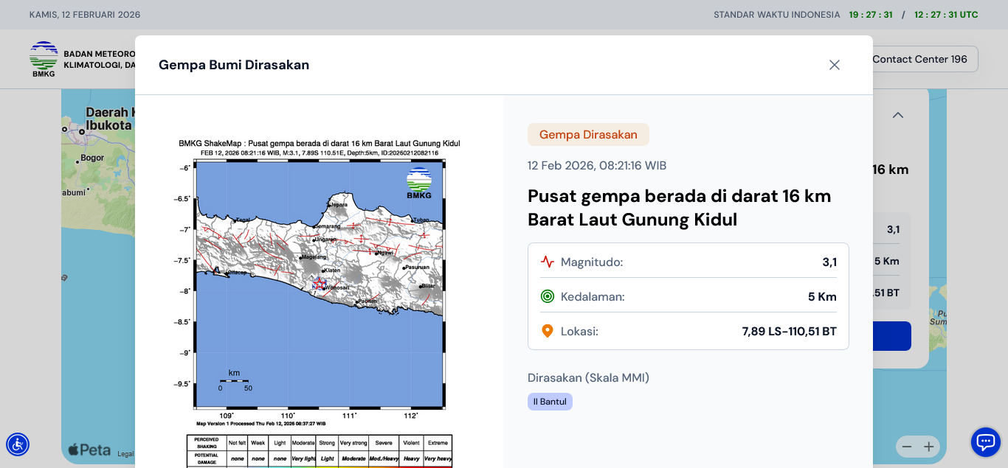This screenshot has height=468, width=1008.
Task: Click the Magnitudo pulse icon
Action: [x=547, y=262]
